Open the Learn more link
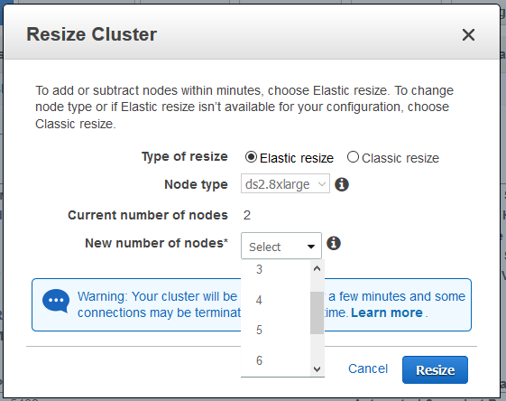Screen dimensions: 506x401 (x=387, y=312)
